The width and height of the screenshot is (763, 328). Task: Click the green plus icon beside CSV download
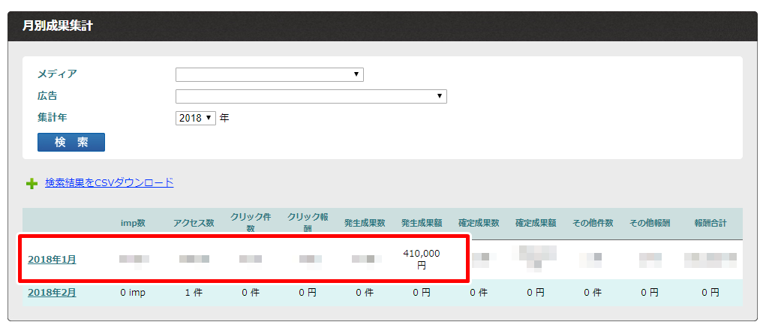tap(32, 183)
